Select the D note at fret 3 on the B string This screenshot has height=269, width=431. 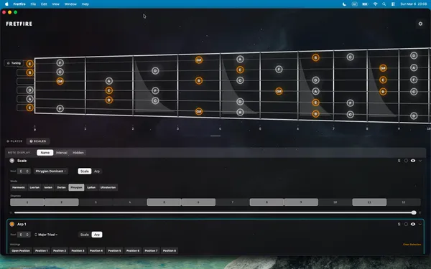click(155, 71)
